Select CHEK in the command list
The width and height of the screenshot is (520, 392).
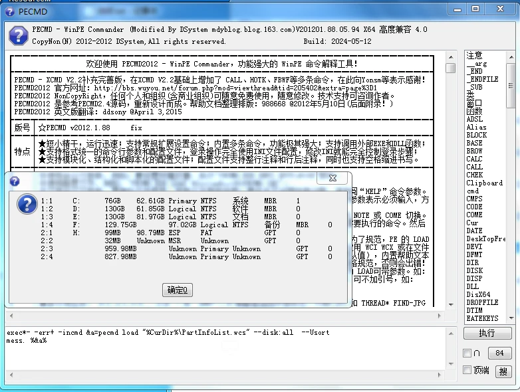475,175
